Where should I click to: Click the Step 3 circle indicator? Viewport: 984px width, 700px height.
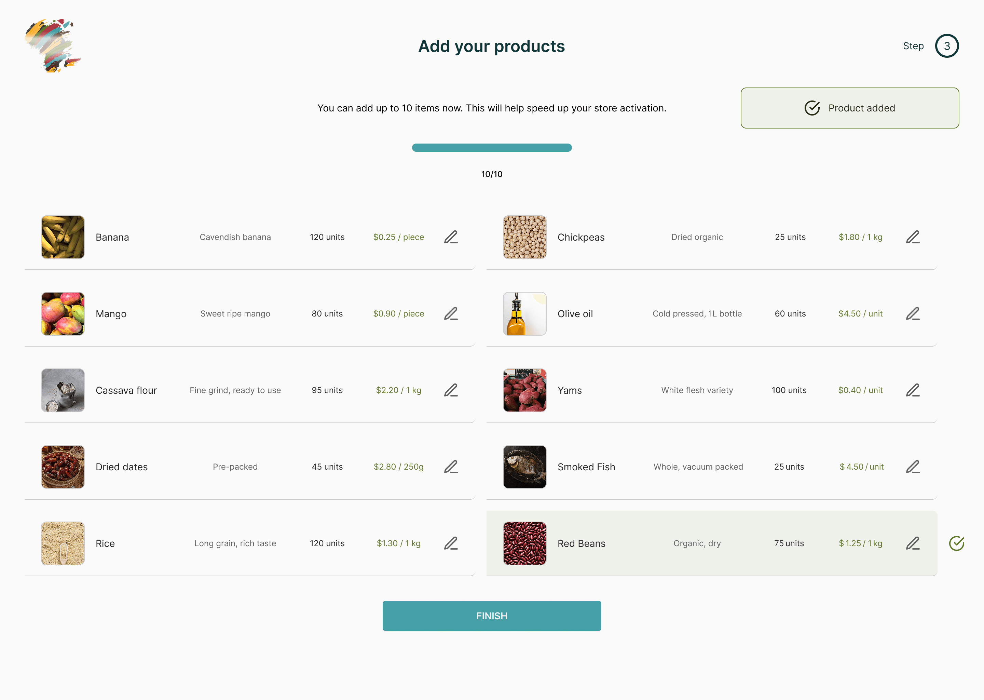tap(946, 46)
